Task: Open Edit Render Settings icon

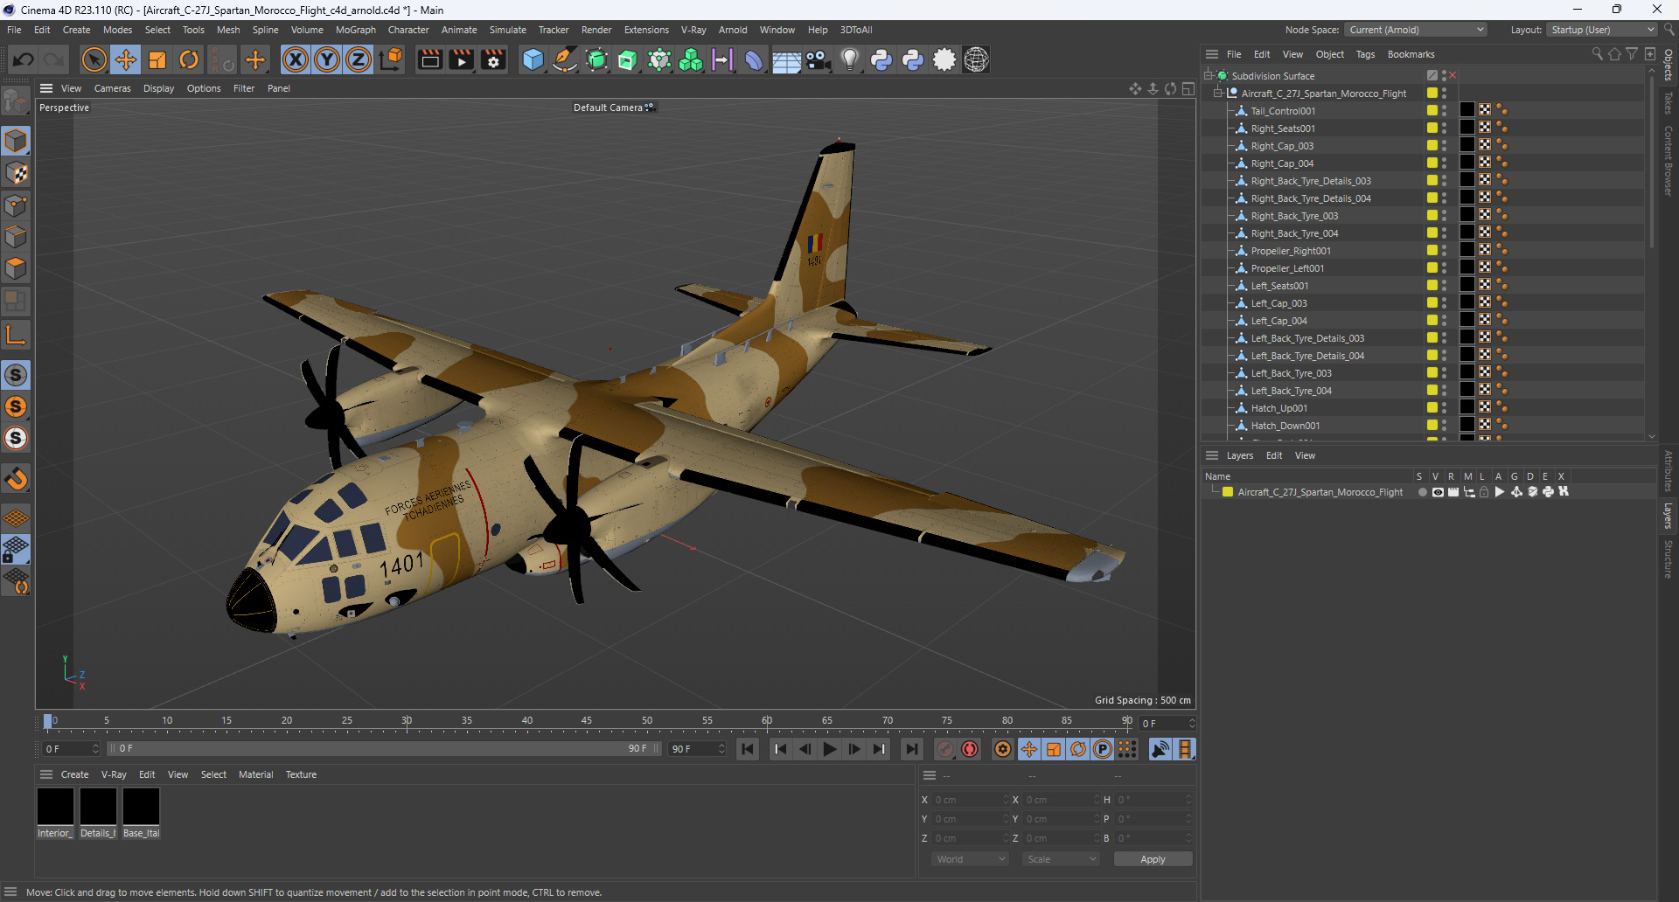Action: pos(493,59)
